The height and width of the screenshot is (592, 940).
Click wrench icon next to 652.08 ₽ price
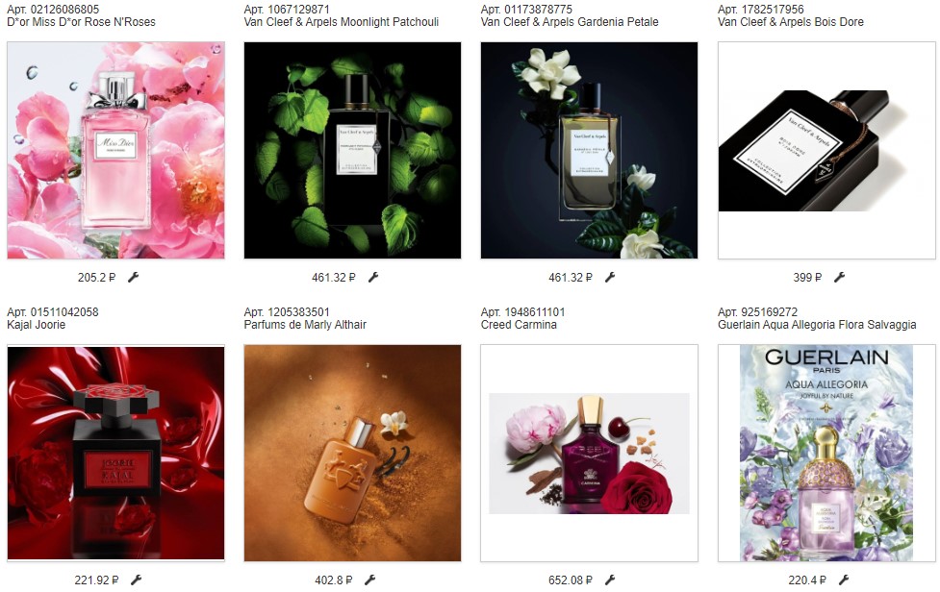pyautogui.click(x=610, y=580)
